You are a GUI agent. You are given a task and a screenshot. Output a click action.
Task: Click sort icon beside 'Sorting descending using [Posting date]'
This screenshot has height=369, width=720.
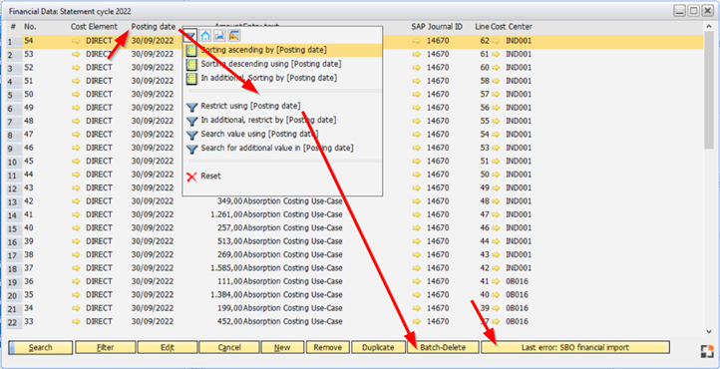[191, 64]
